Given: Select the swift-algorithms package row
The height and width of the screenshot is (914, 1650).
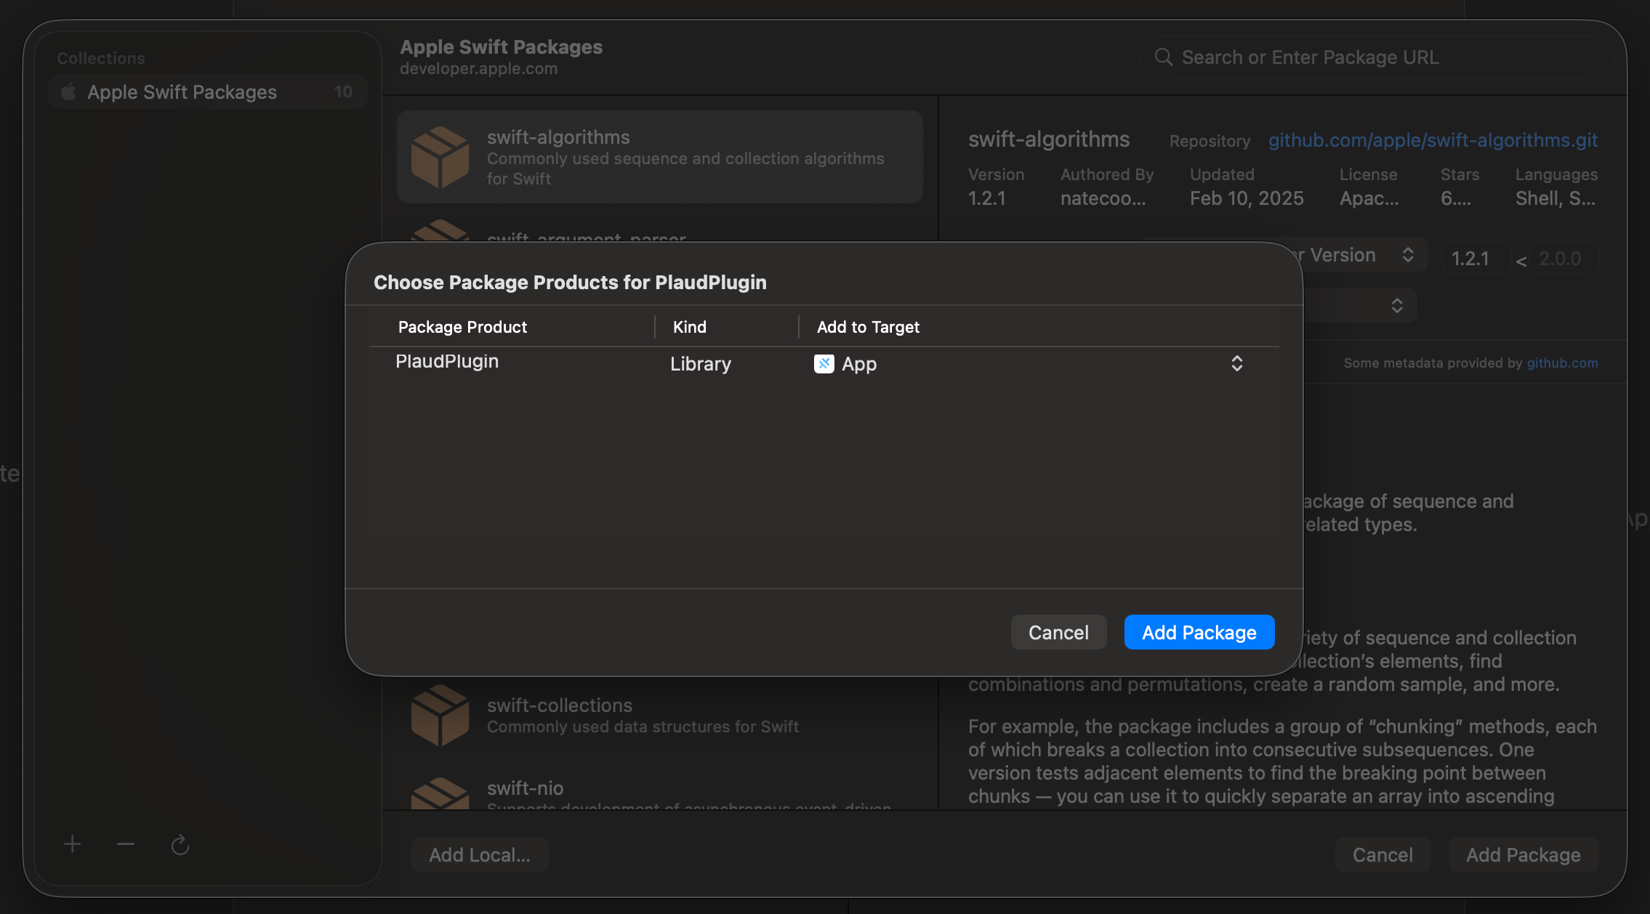Looking at the screenshot, I should tap(660, 157).
